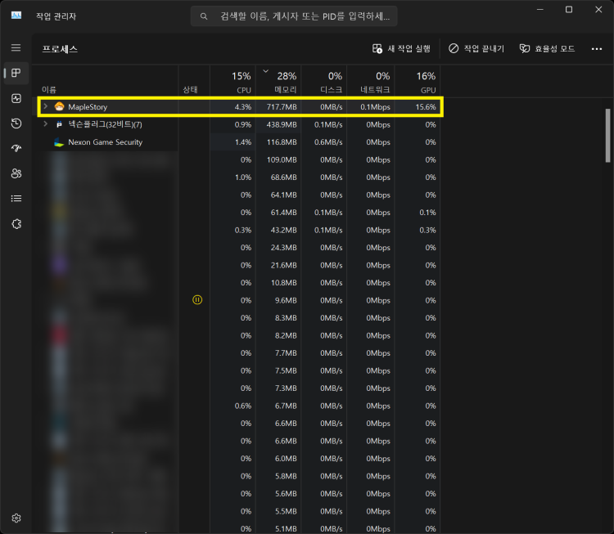Sort by the CPU column header

point(233,82)
